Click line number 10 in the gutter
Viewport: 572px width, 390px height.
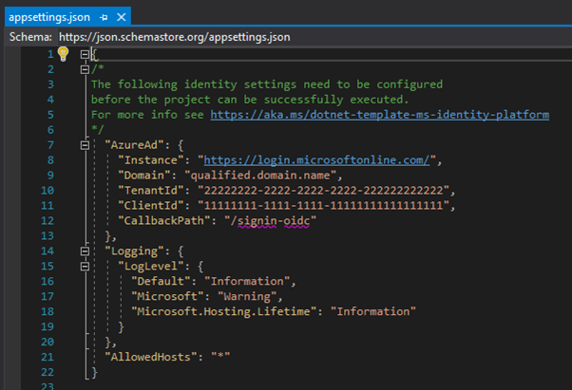click(x=48, y=191)
